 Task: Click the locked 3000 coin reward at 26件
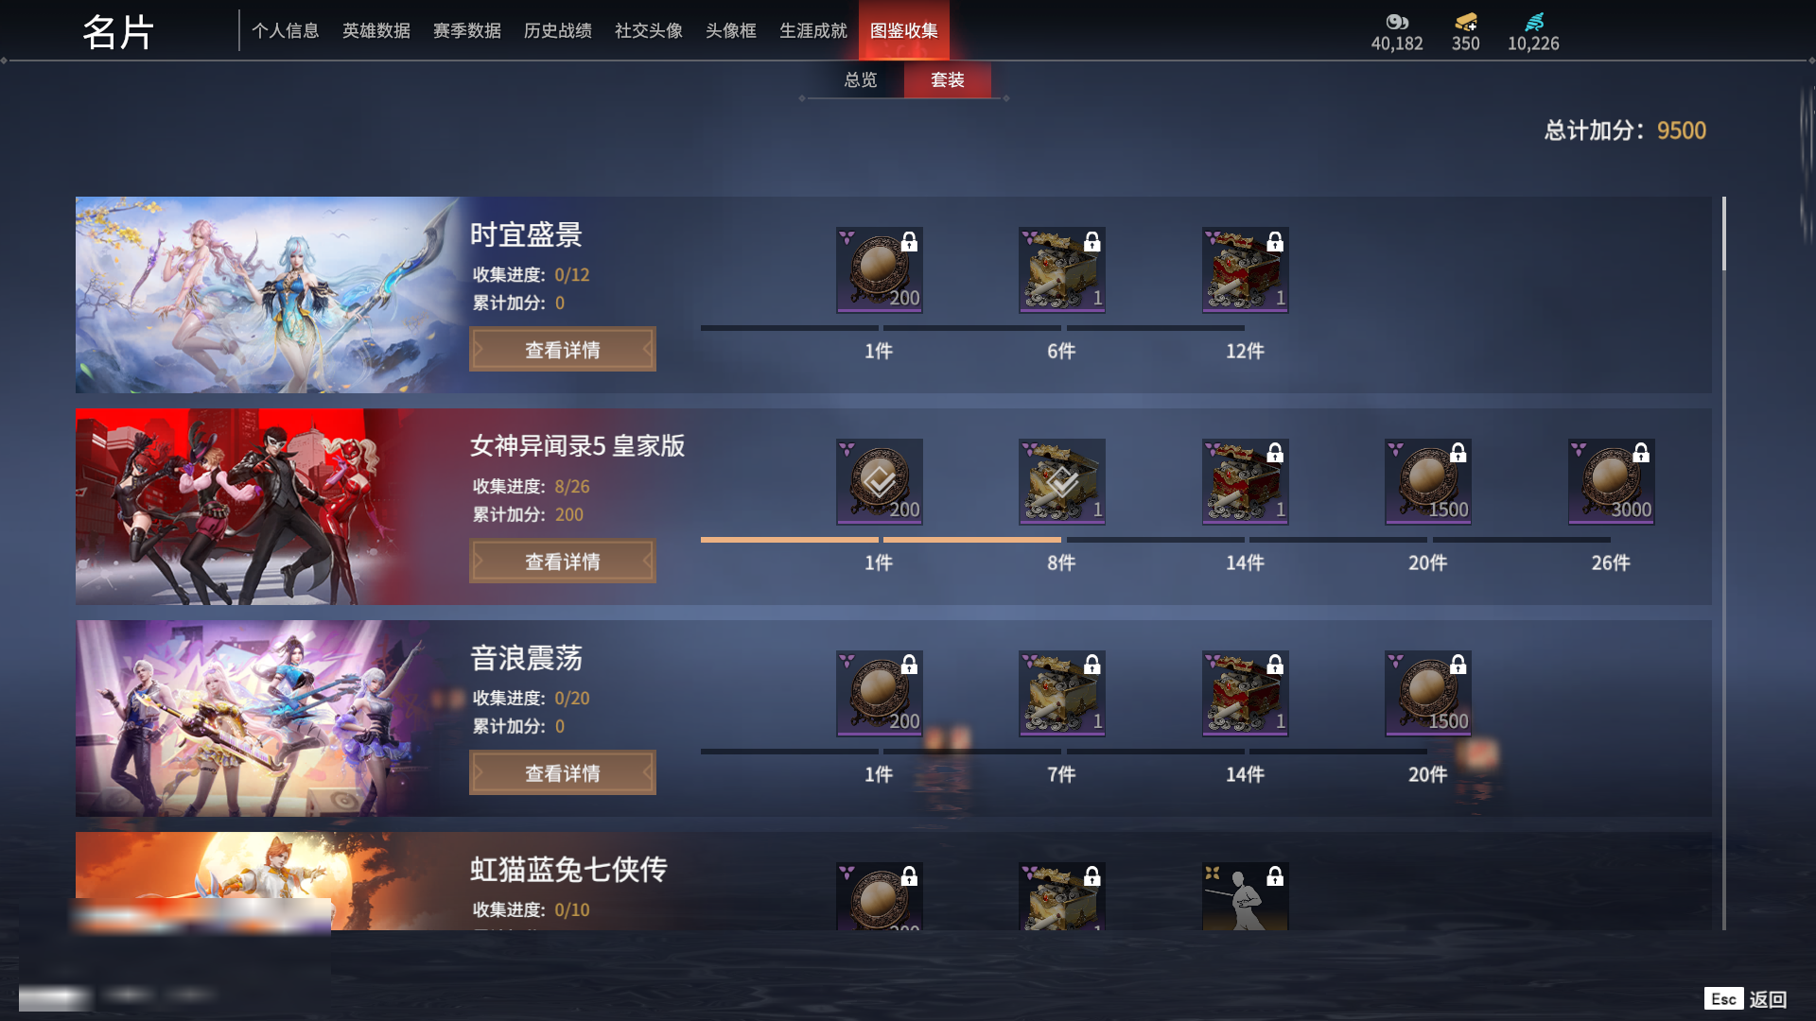(x=1611, y=481)
